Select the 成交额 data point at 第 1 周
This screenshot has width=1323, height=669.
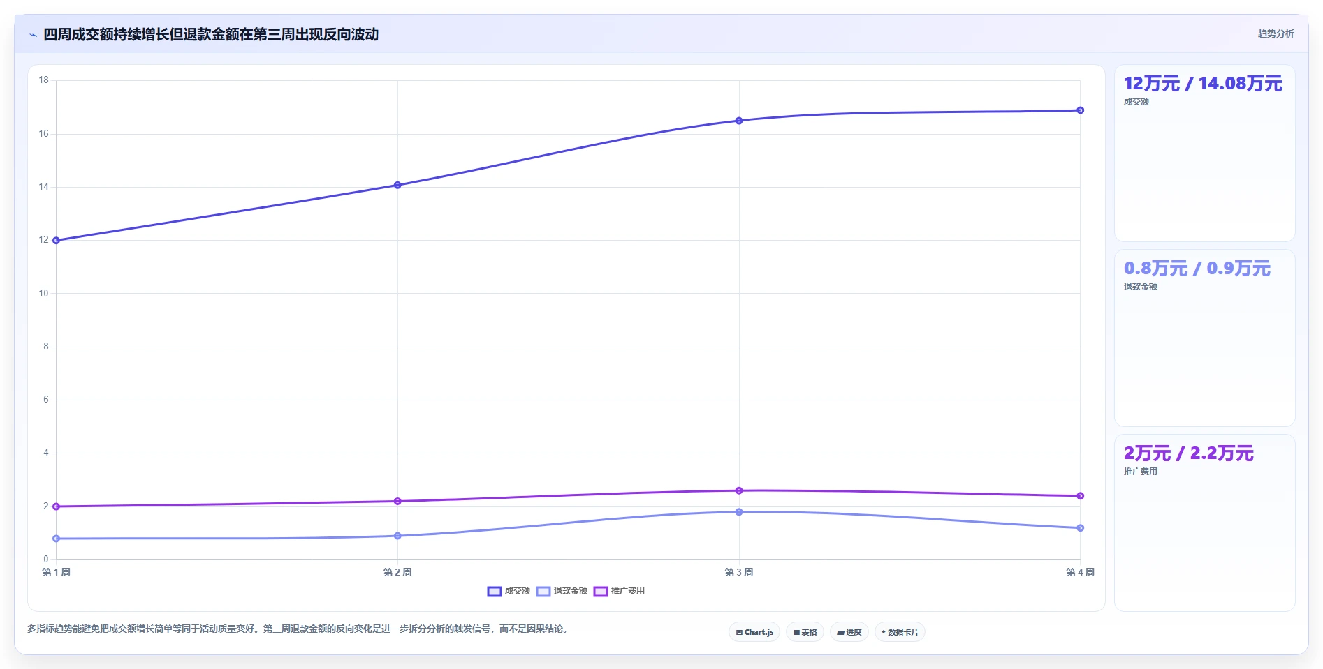point(57,241)
